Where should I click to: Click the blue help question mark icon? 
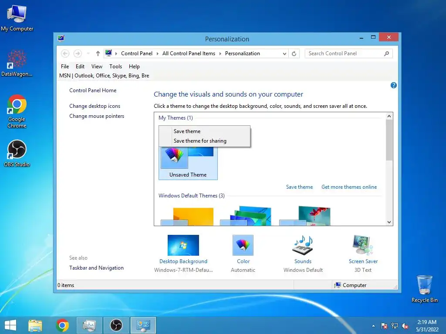point(394,85)
